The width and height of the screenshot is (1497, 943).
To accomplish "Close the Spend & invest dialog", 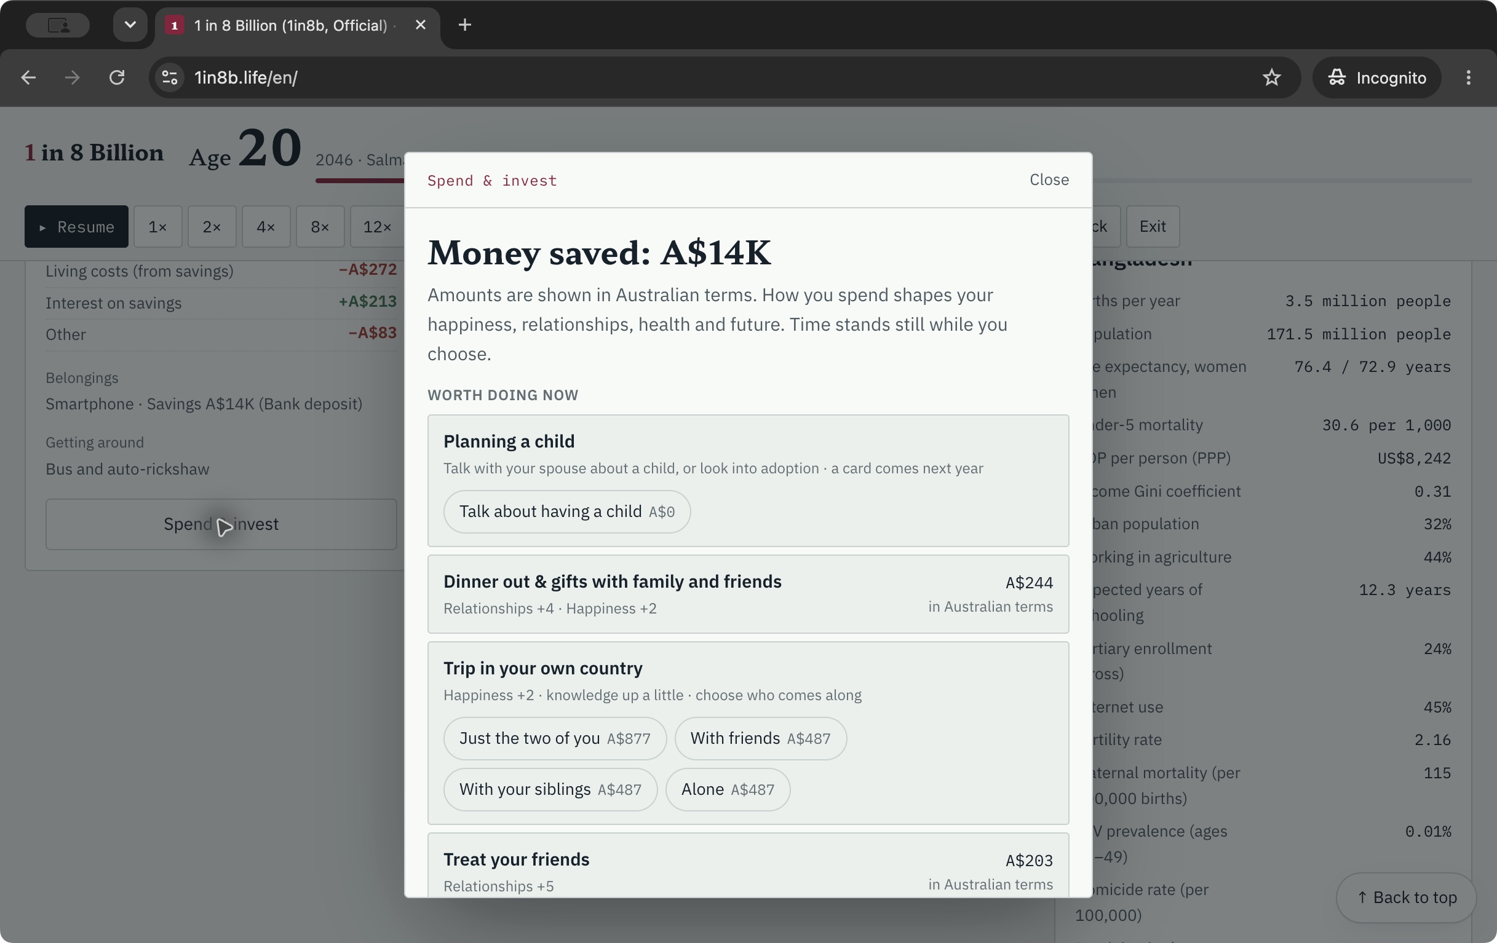I will pyautogui.click(x=1049, y=180).
